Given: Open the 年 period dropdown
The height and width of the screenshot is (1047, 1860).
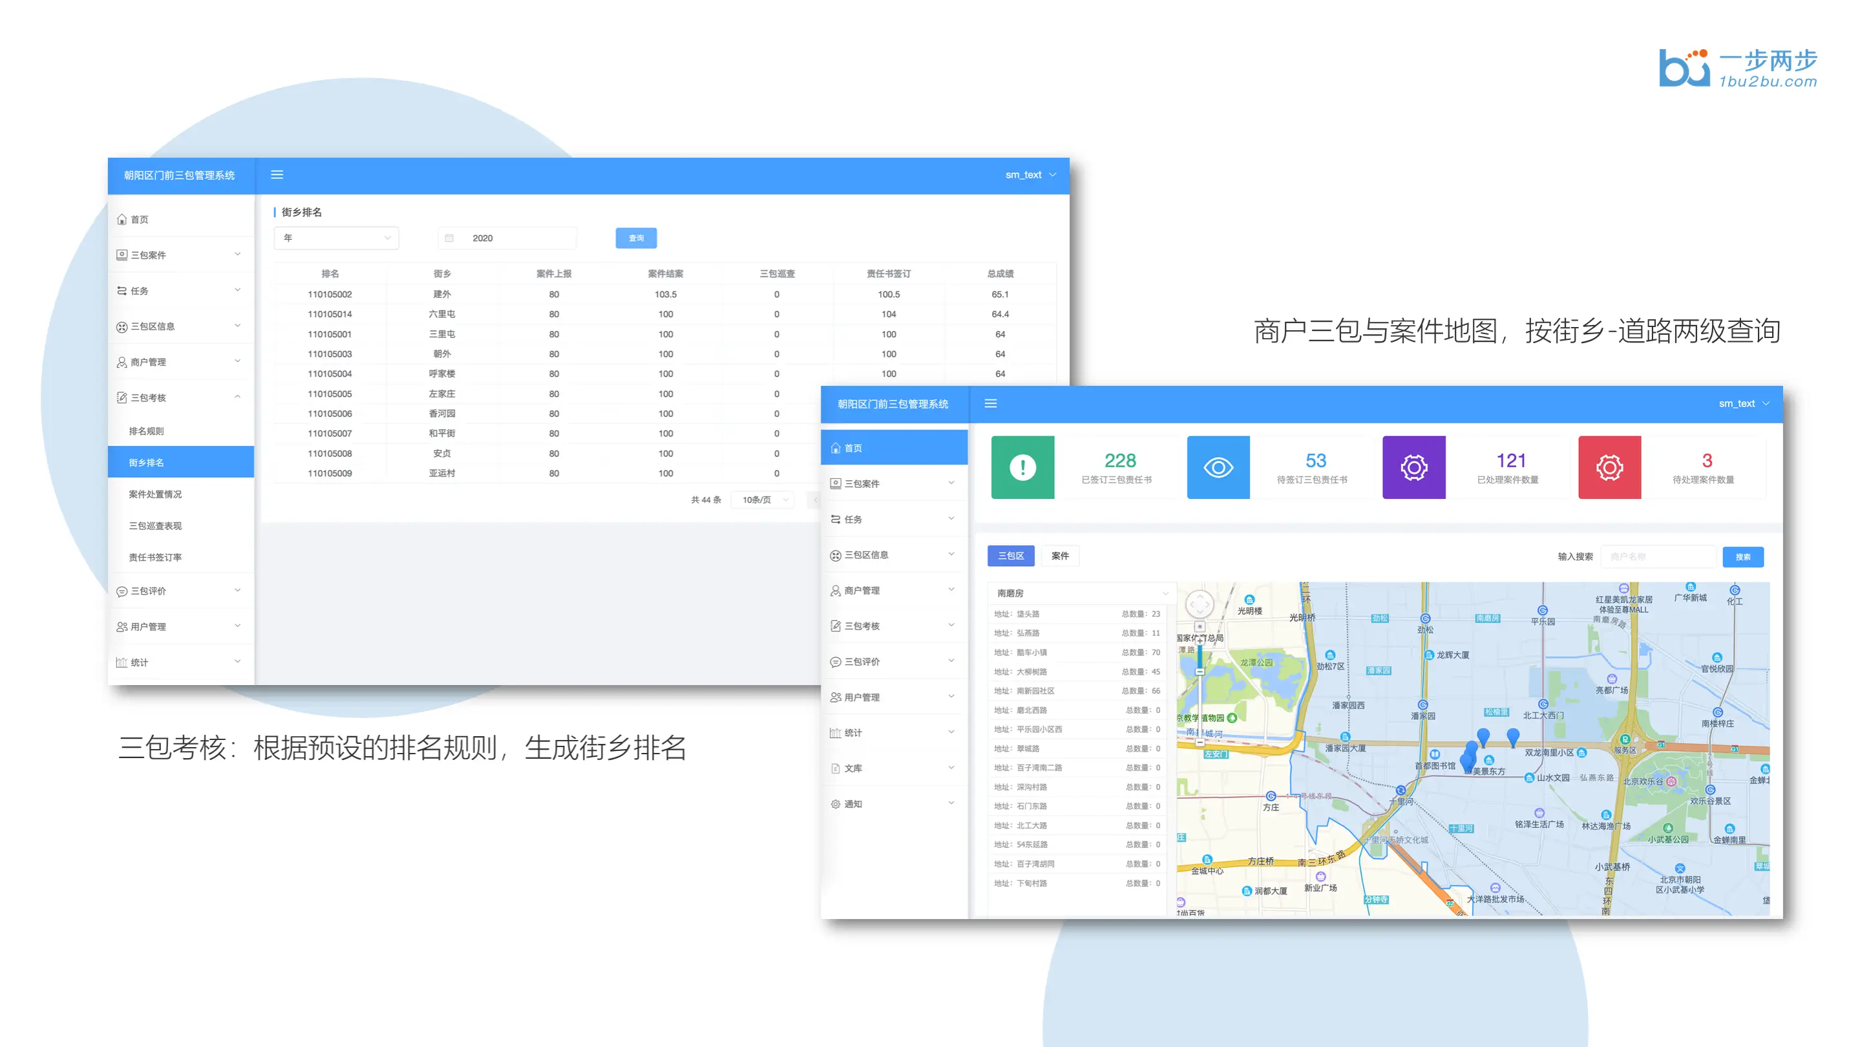Looking at the screenshot, I should coord(336,238).
